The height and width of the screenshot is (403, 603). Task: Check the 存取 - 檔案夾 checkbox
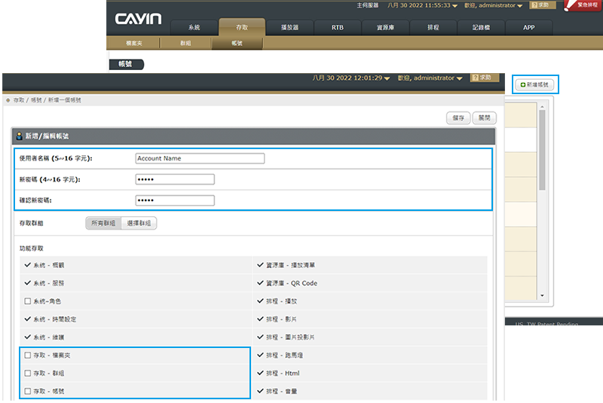pyautogui.click(x=28, y=356)
